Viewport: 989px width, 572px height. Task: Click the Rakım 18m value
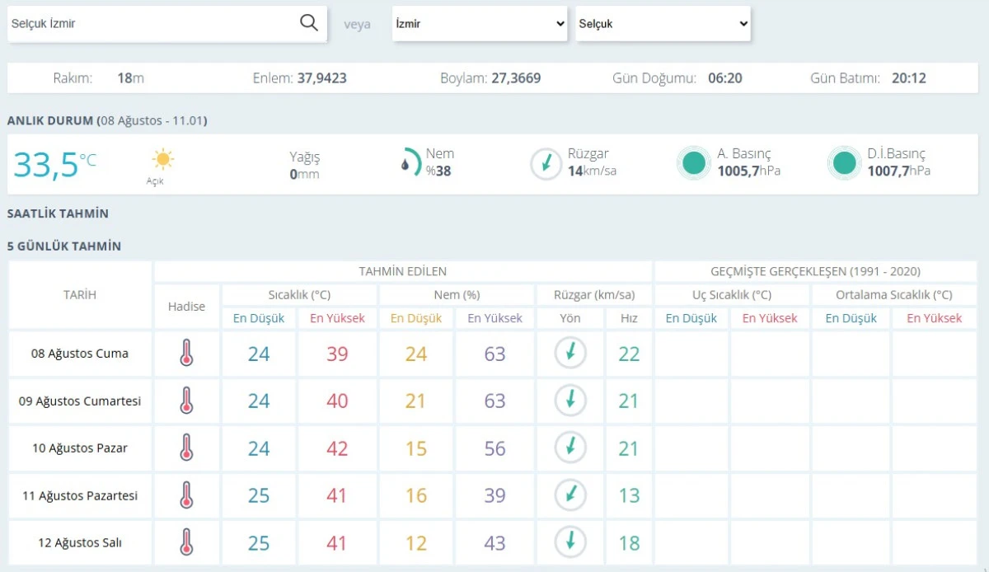[130, 78]
